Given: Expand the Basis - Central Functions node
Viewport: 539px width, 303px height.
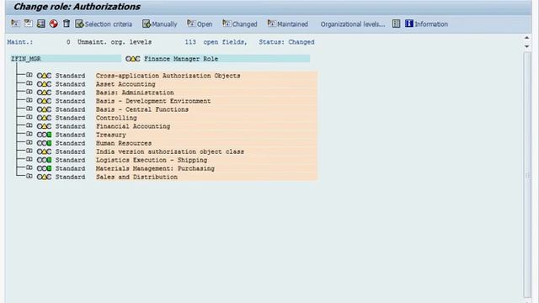Looking at the screenshot, I should pyautogui.click(x=29, y=109).
